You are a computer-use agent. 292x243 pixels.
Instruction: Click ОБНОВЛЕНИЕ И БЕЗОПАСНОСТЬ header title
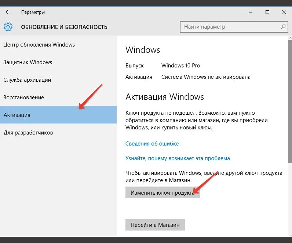click(64, 27)
